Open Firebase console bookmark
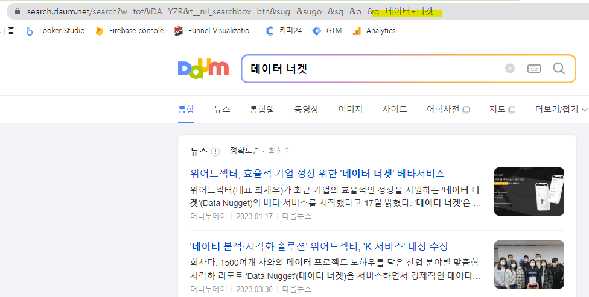The width and height of the screenshot is (589, 297). pos(130,31)
